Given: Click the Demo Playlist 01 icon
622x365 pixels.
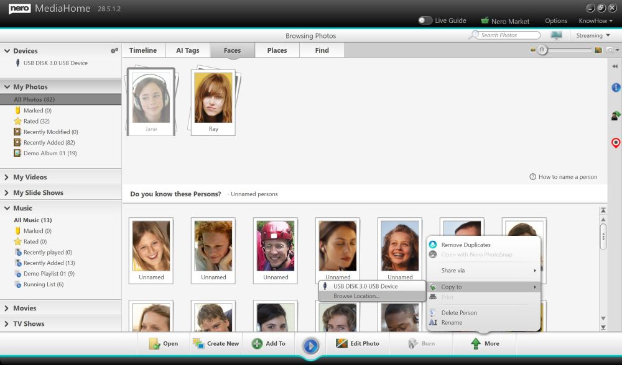Looking at the screenshot, I should pos(18,274).
